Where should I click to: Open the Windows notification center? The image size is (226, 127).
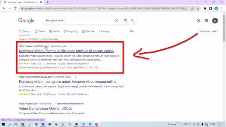click(220, 124)
